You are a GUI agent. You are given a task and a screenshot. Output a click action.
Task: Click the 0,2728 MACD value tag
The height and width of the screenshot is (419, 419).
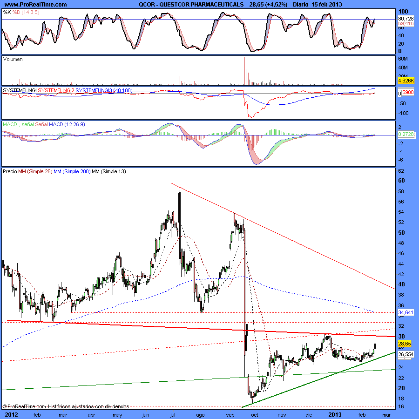406,134
